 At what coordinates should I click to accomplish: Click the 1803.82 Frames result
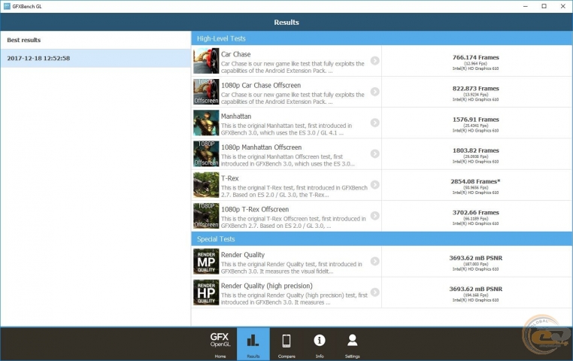tap(475, 150)
